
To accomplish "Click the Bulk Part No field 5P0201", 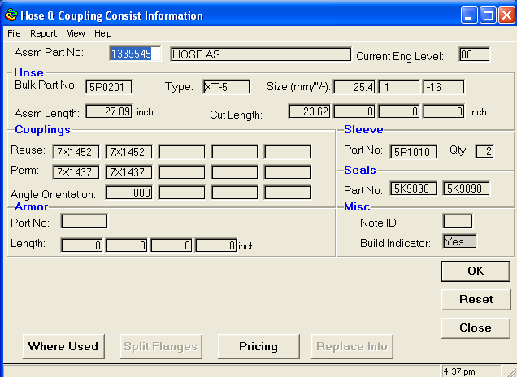I will click(109, 86).
